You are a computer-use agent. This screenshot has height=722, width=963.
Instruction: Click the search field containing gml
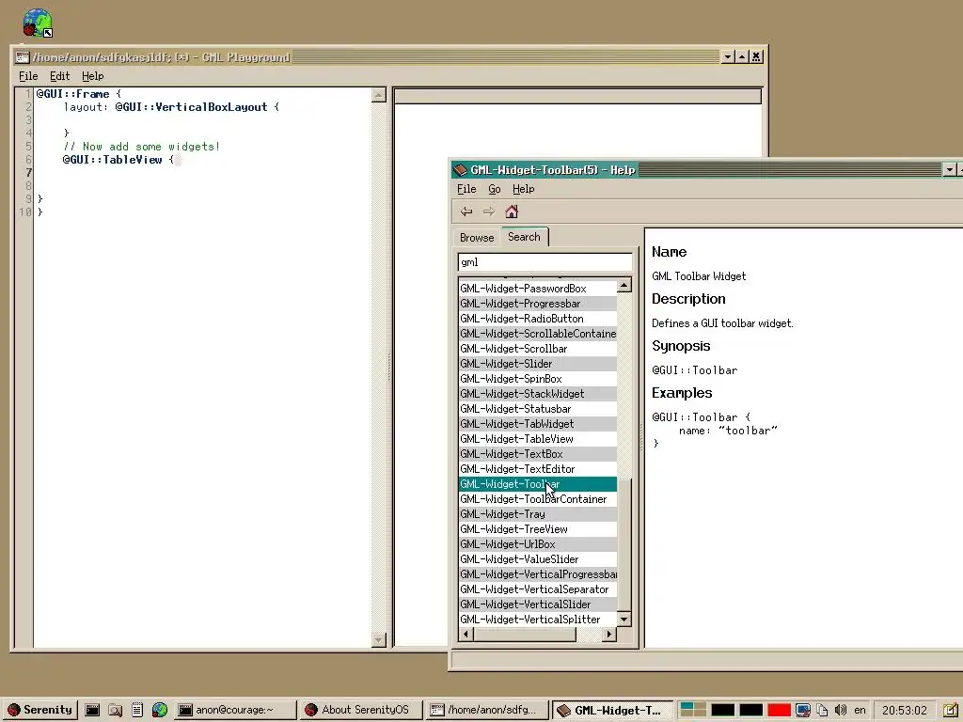pos(545,262)
